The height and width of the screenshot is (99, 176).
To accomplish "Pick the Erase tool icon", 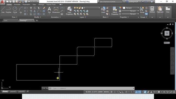I will 44,8.
